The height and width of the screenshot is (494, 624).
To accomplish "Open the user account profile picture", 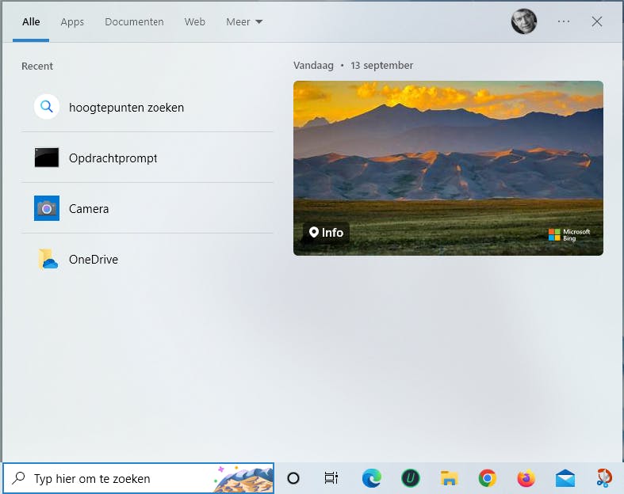I will tap(524, 21).
